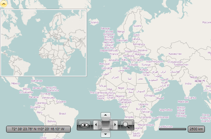This screenshot has width=211, height=139.
Task: Click the Bahamas label
Action: [37, 81]
